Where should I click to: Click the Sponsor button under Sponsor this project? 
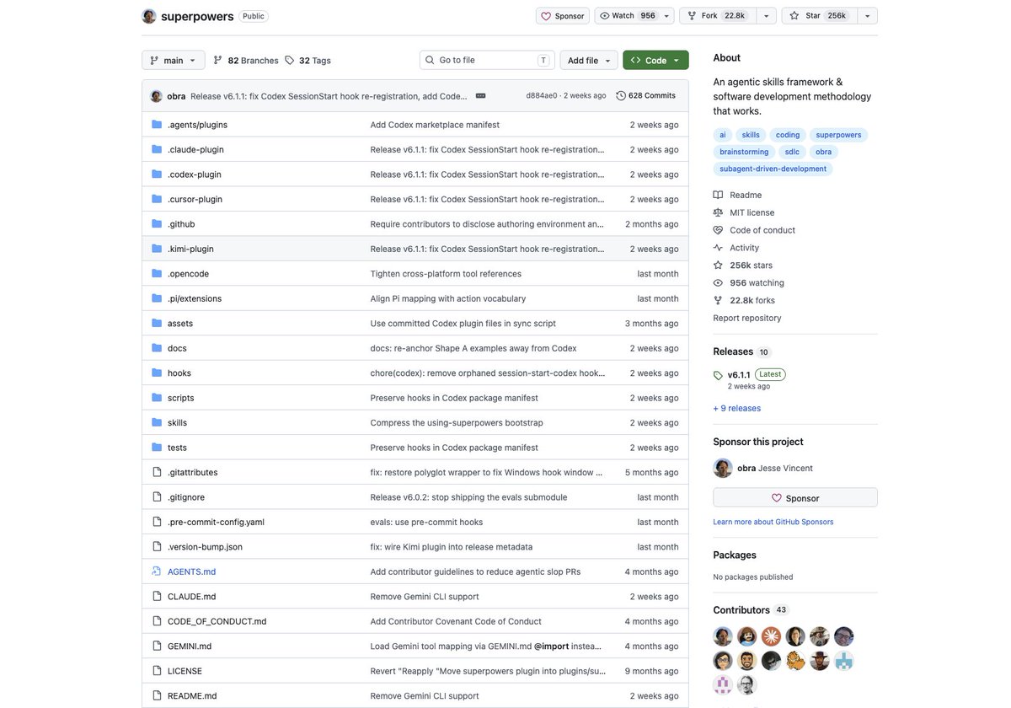(795, 498)
